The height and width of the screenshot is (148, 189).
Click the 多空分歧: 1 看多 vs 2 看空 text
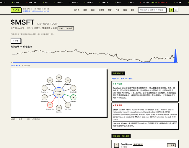[x=122, y=78]
